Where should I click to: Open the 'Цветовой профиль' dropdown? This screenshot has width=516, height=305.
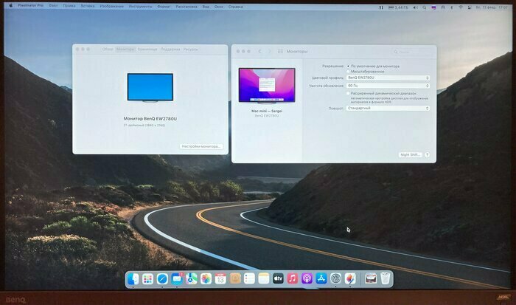[388, 78]
